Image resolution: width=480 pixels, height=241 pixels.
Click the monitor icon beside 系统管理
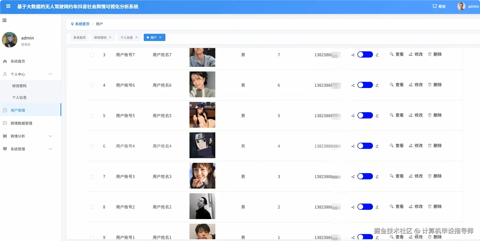point(5,149)
